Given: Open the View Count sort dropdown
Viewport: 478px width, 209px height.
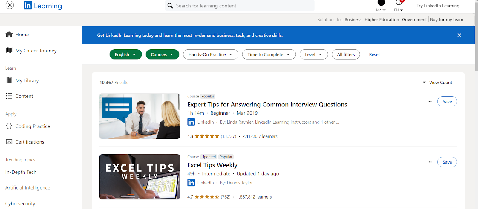Looking at the screenshot, I should tap(437, 83).
